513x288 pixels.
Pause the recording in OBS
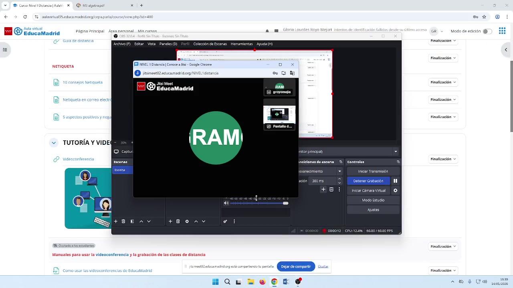coord(395,181)
